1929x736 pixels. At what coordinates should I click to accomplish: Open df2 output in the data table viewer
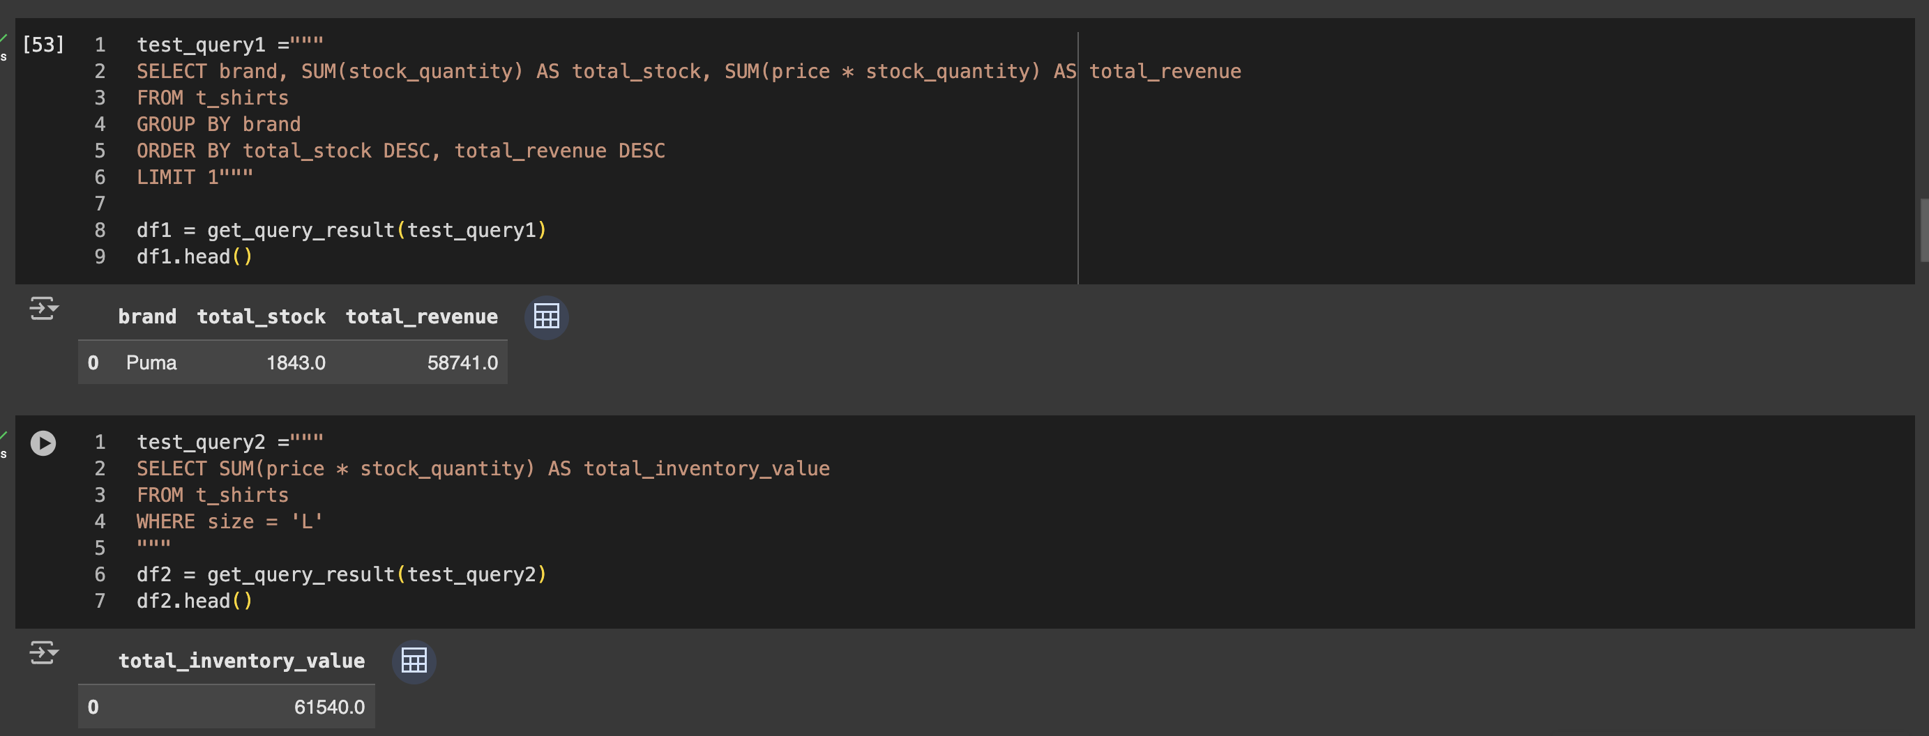(414, 661)
